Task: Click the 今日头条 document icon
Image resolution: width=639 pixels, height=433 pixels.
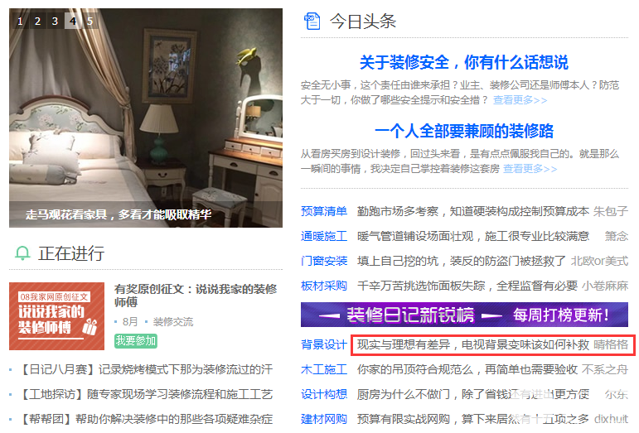Action: pos(312,22)
